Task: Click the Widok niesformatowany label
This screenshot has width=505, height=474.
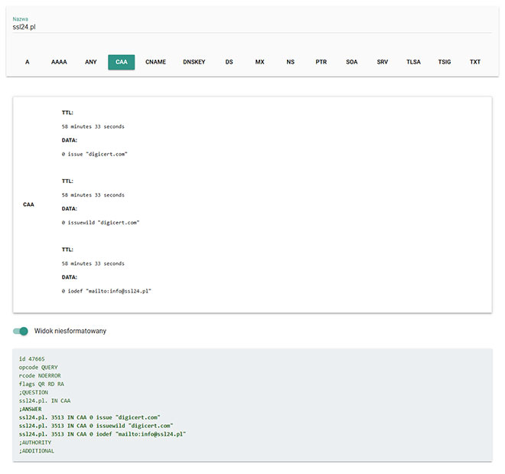Action: pos(70,331)
